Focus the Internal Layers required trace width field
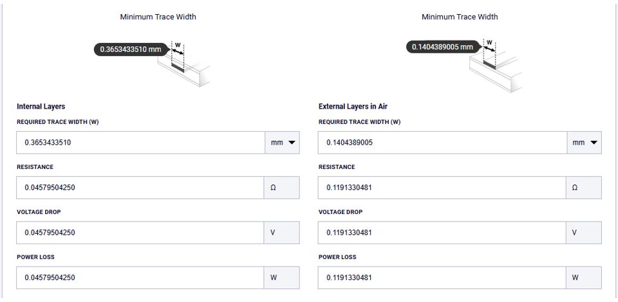This screenshot has height=302, width=618. point(140,143)
